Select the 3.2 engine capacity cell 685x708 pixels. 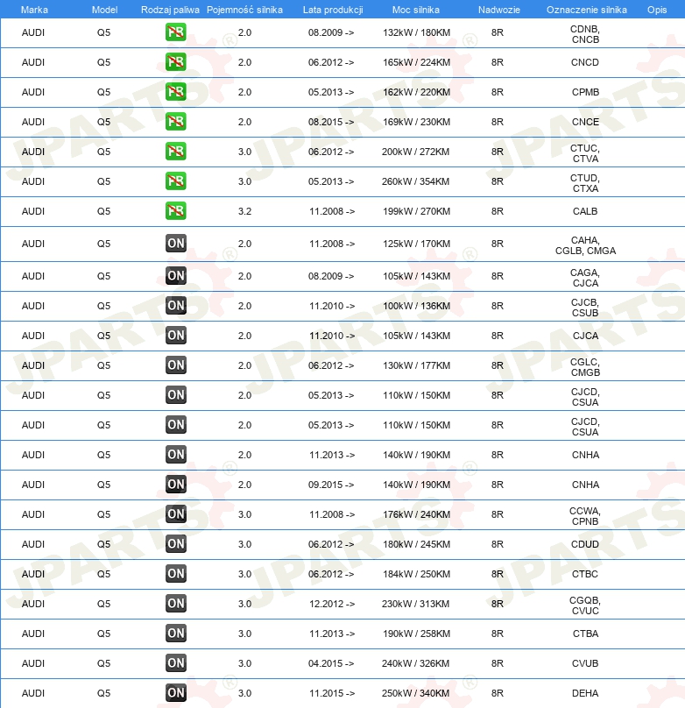click(244, 211)
